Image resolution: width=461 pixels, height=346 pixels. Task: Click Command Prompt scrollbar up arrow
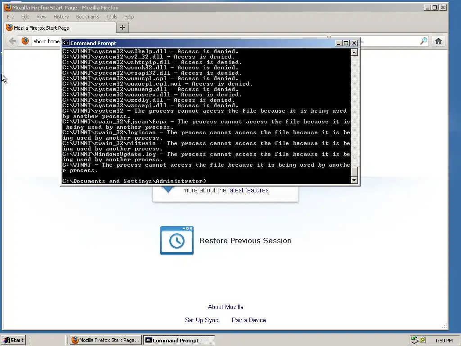coord(354,52)
